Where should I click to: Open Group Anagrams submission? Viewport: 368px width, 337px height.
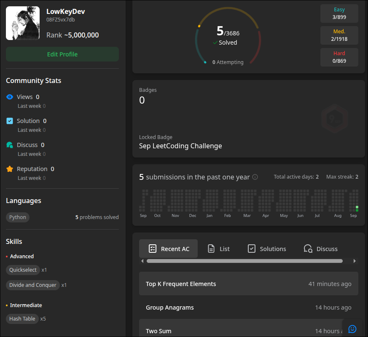click(249, 307)
